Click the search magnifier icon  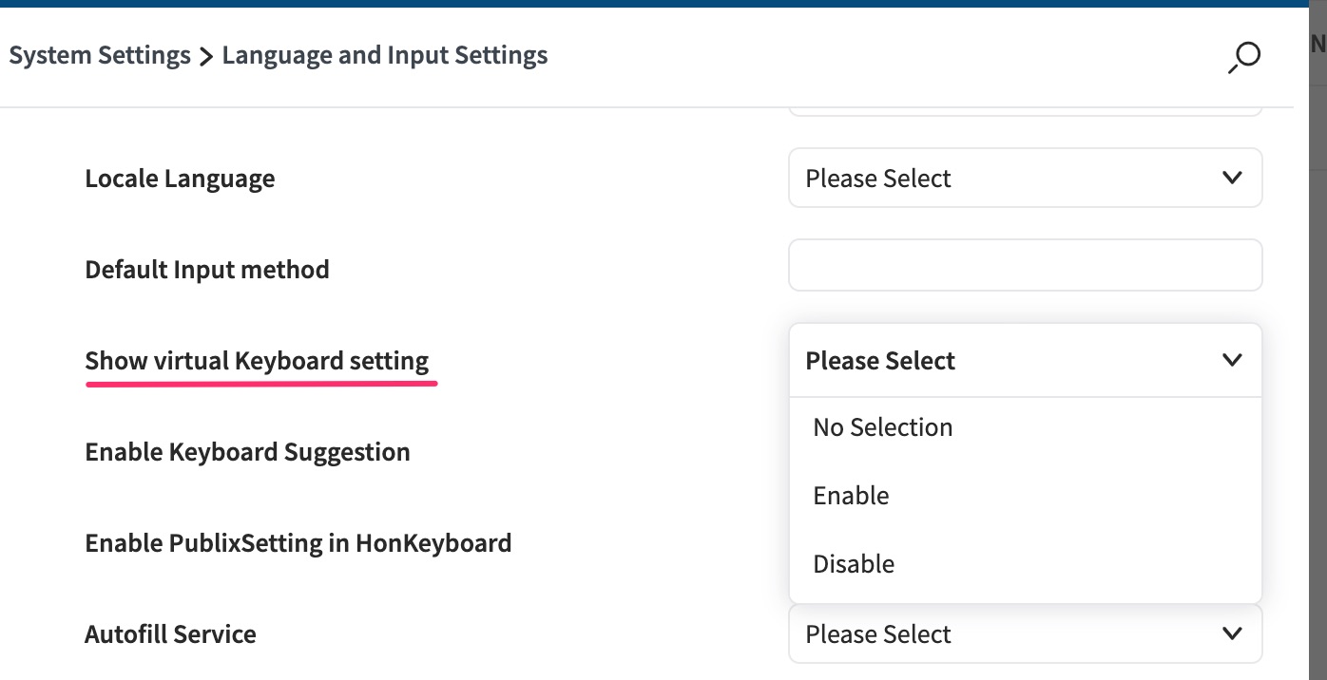coord(1242,57)
